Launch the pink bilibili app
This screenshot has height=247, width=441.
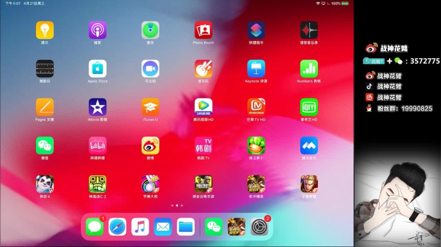(x=97, y=146)
